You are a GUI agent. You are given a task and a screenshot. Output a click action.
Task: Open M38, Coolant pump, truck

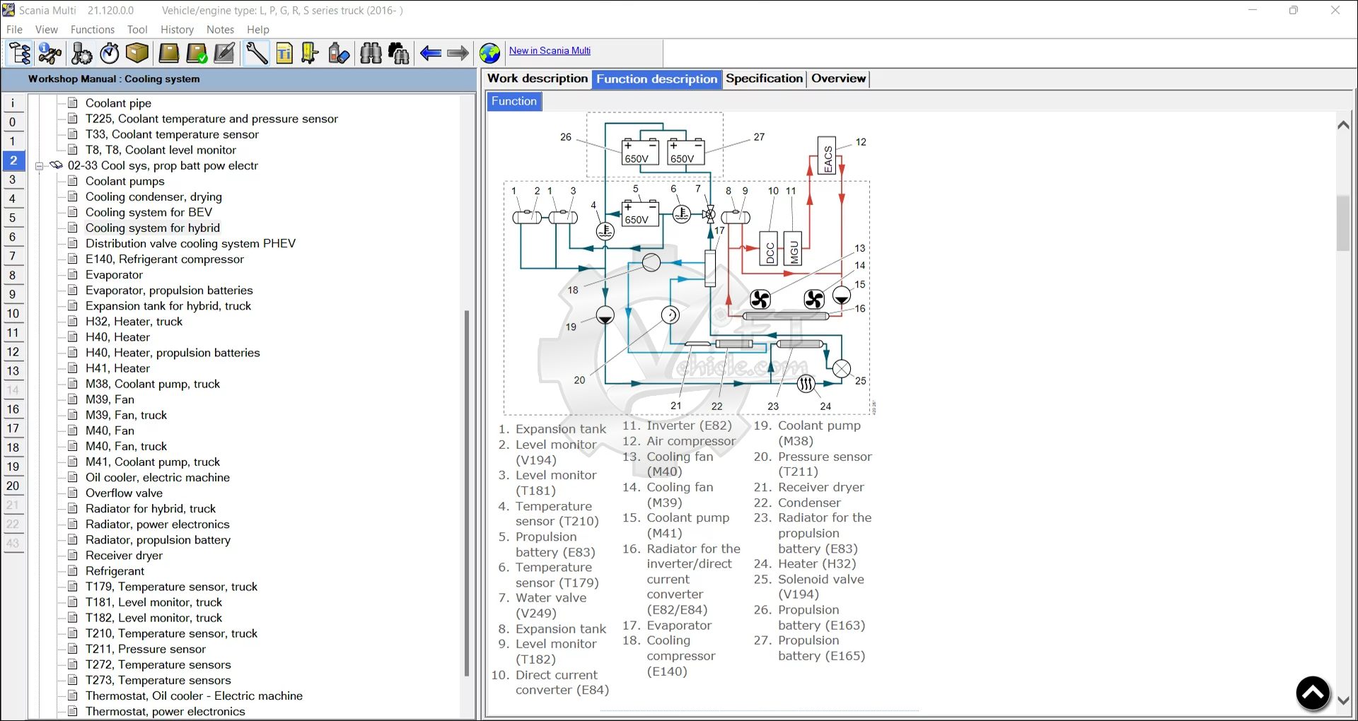click(153, 384)
